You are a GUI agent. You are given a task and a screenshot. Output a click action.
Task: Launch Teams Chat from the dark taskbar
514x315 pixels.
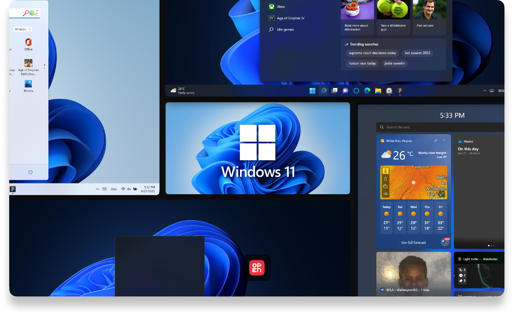(x=345, y=91)
